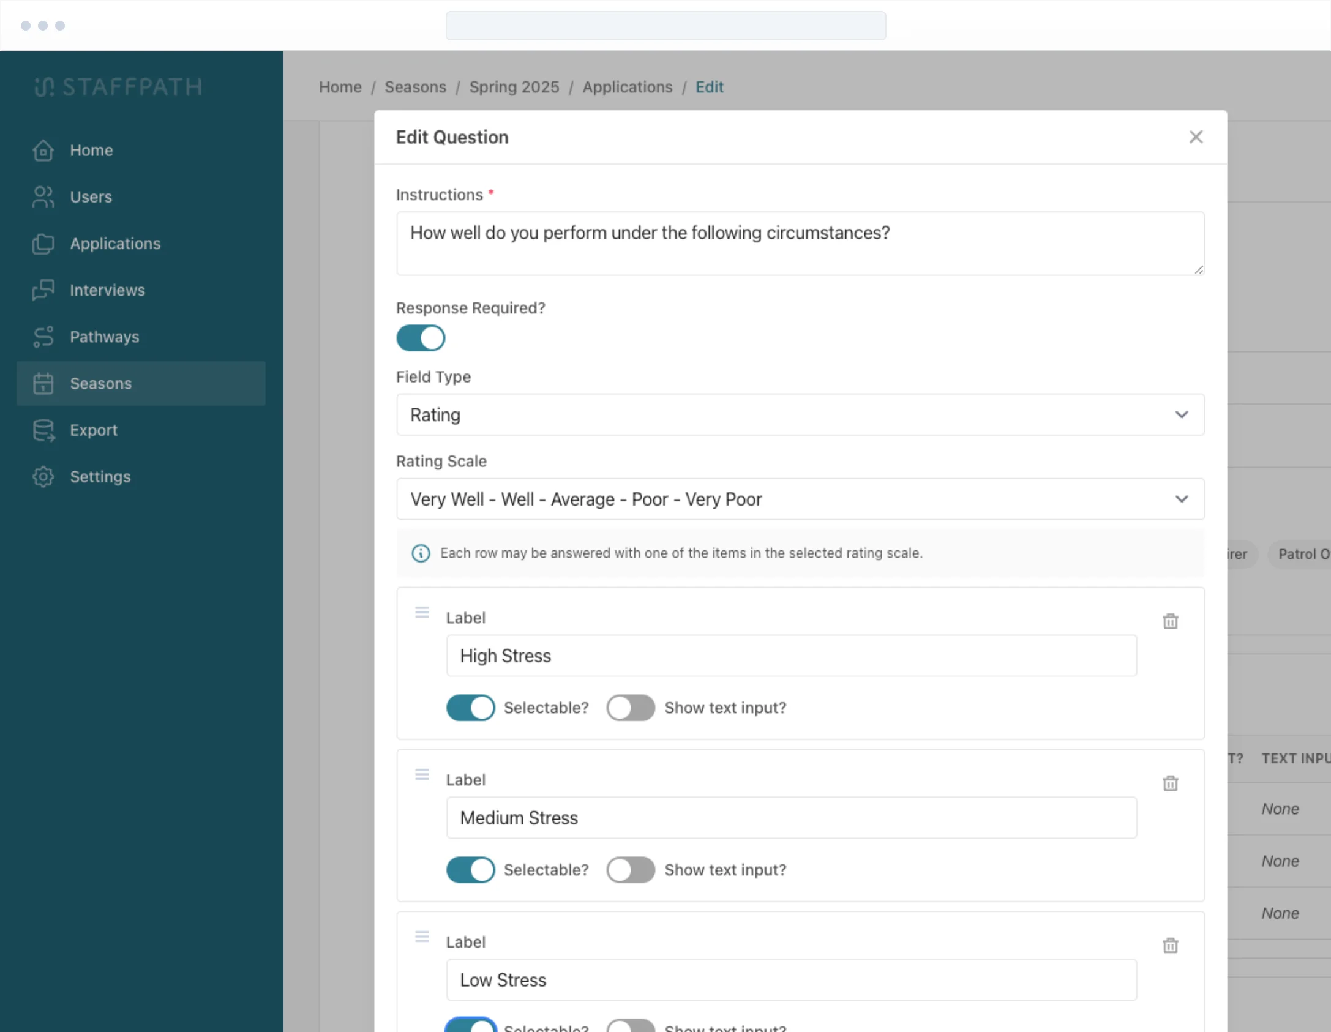Turn off Response Required toggle
Screen dimensions: 1331x1032
click(421, 338)
